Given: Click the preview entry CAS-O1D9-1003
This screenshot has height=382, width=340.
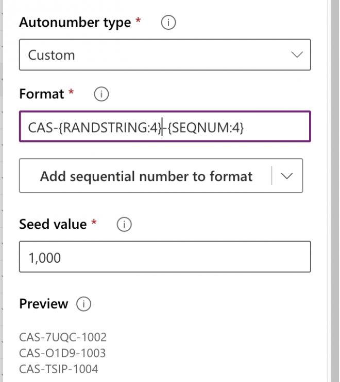Looking at the screenshot, I should click(x=62, y=353).
